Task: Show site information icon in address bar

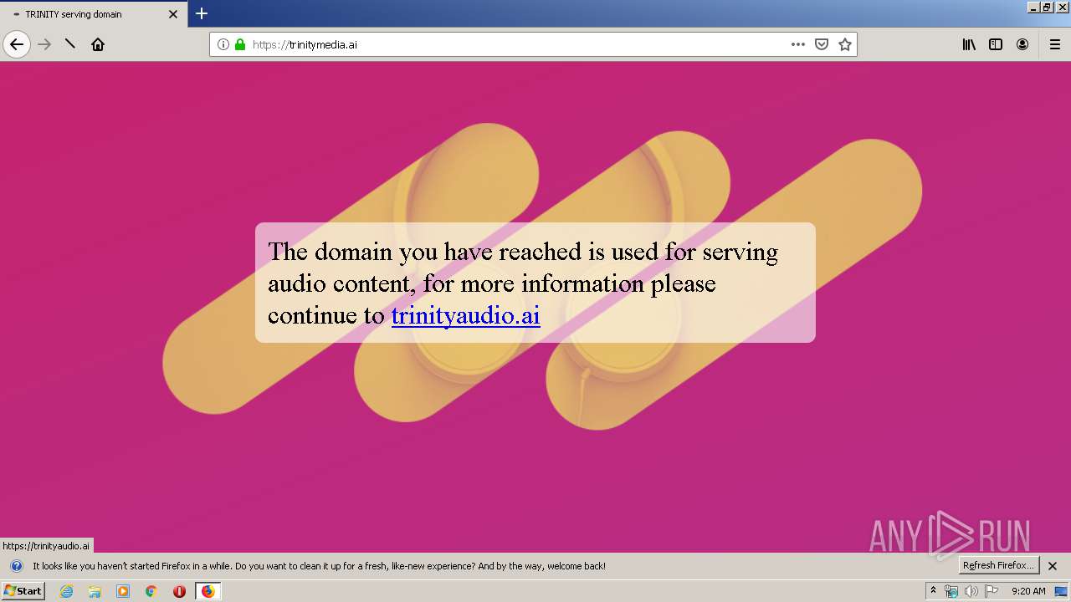Action: click(223, 44)
